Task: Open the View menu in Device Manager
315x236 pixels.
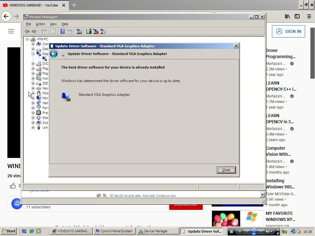Action: pos(53,24)
